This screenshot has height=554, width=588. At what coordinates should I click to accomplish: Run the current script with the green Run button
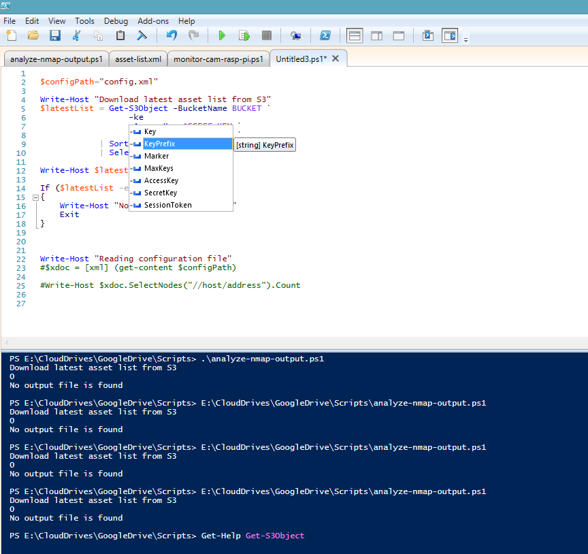tap(222, 35)
